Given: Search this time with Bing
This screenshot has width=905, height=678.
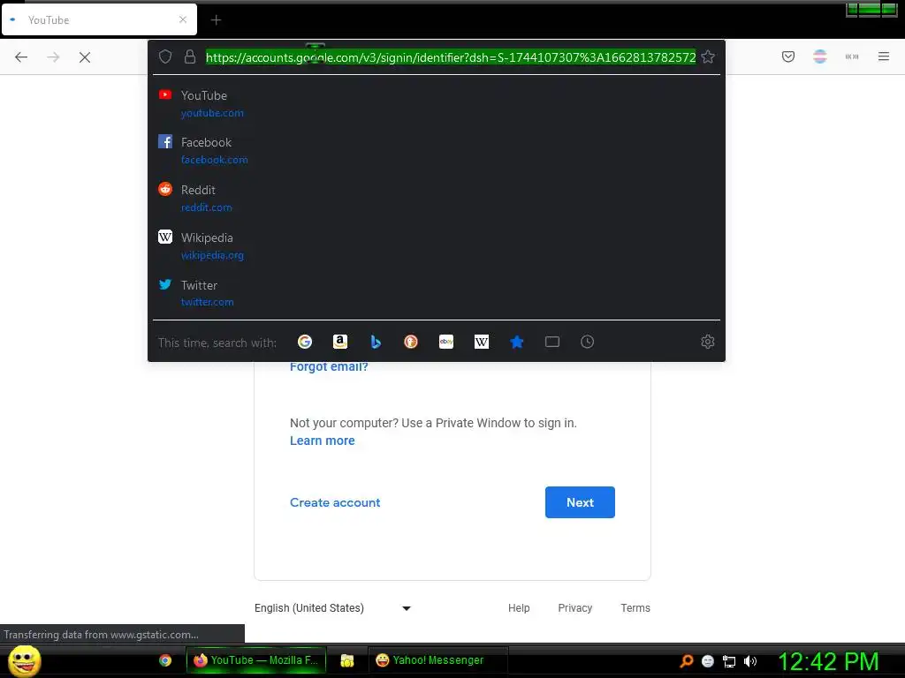Looking at the screenshot, I should 376,342.
